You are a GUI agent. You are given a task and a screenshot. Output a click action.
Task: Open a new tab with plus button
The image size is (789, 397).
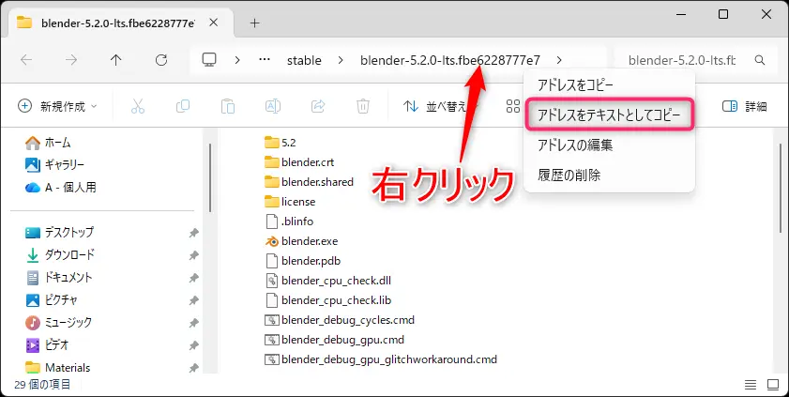(255, 23)
